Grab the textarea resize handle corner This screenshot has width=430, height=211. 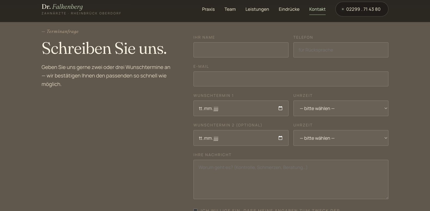coord(386,197)
